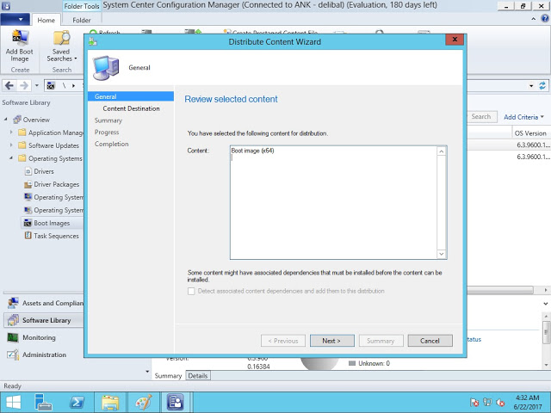Image resolution: width=551 pixels, height=413 pixels.
Task: Expand the Software Updates tree node
Action: (x=12, y=145)
